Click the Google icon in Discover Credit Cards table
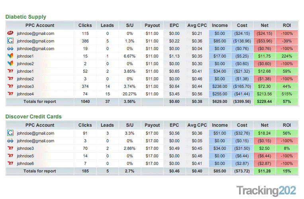Screen dimensions: 304x199 click(10, 133)
